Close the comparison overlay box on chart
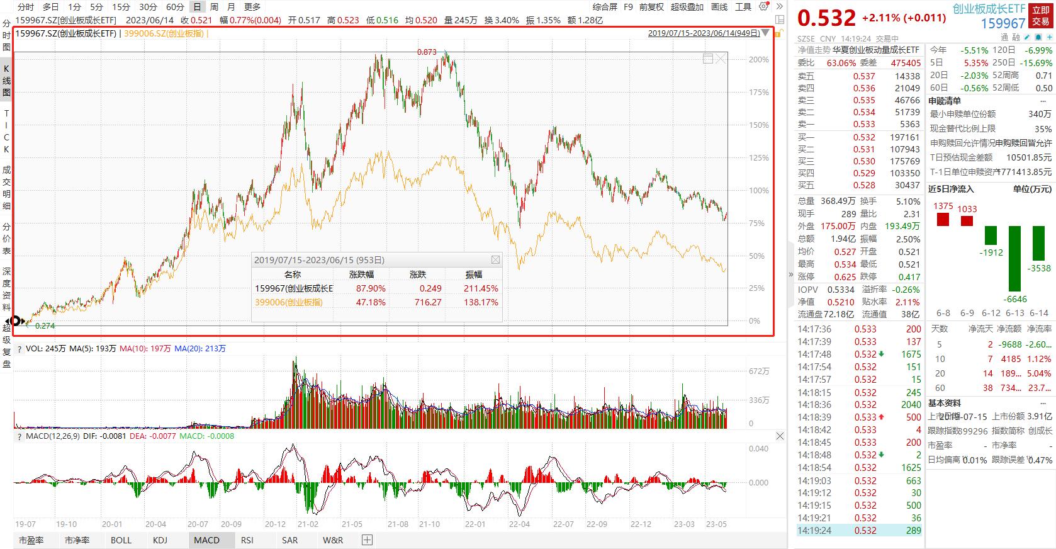Screen dimensions: 1056x549 click(x=721, y=59)
